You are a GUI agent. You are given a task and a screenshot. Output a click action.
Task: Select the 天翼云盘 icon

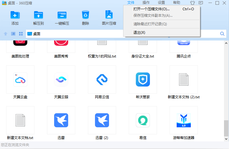point(20,79)
